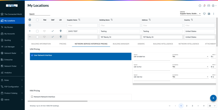218x110 pixels.
Task: Click the location pin in ZAYO TEST row
Action: [x=60, y=31]
